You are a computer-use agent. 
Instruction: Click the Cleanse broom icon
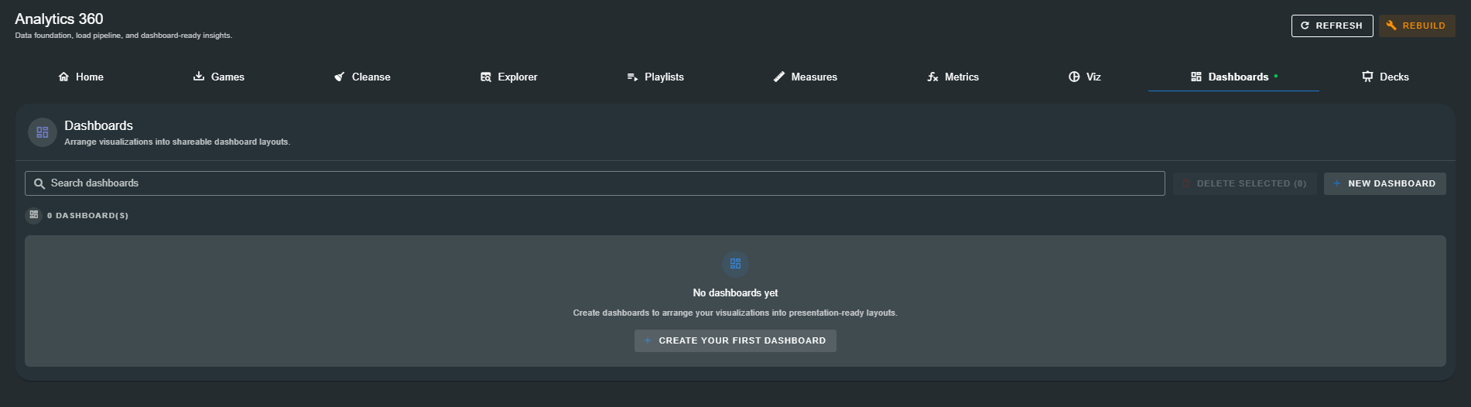[340, 77]
